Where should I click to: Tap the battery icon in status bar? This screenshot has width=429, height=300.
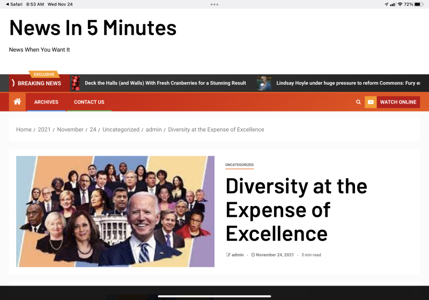(419, 4)
